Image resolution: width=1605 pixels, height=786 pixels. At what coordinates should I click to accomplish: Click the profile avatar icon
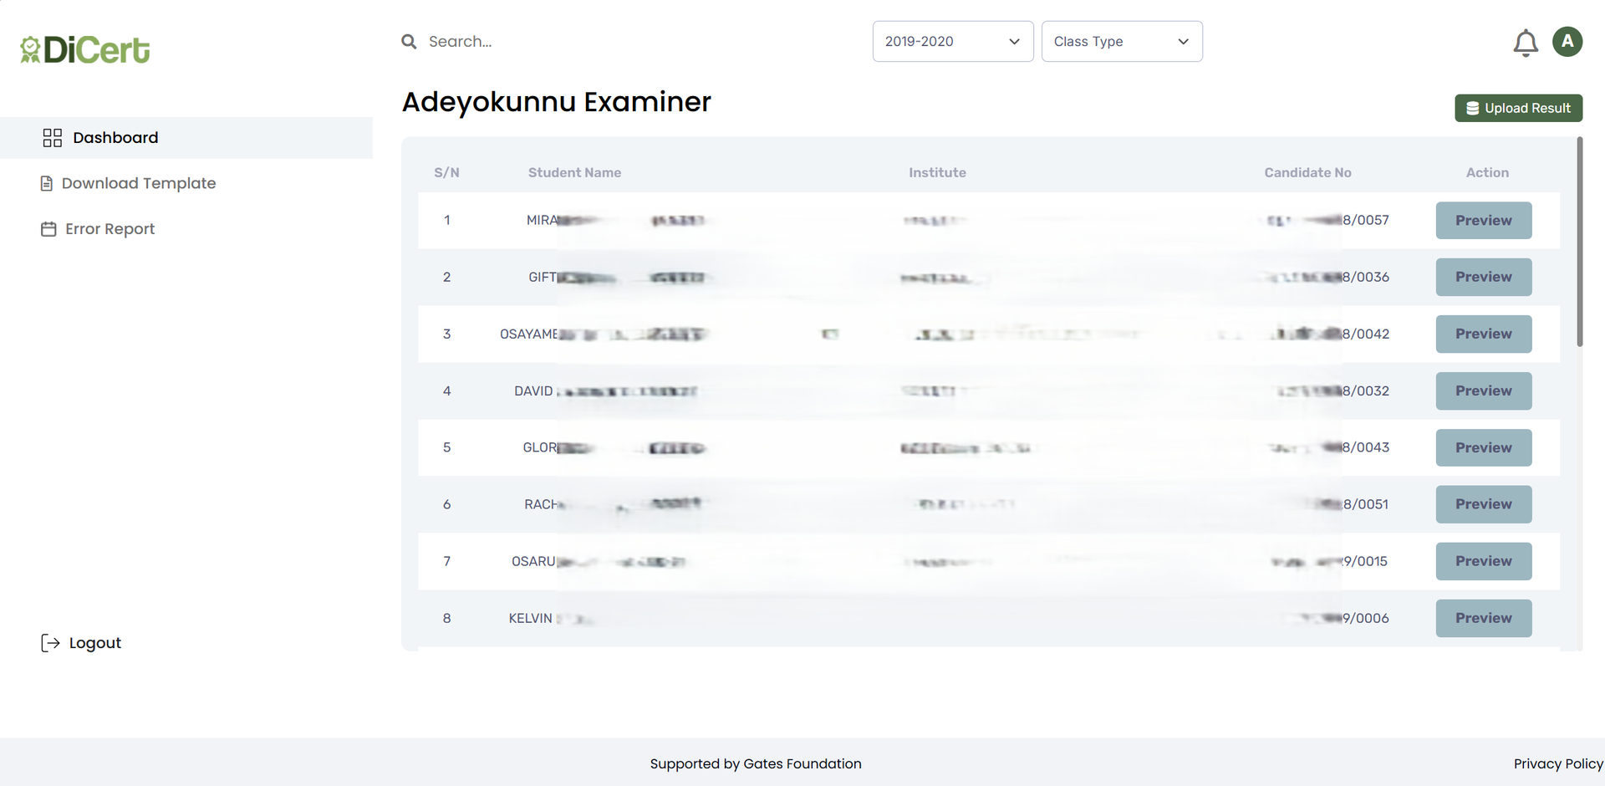1568,42
